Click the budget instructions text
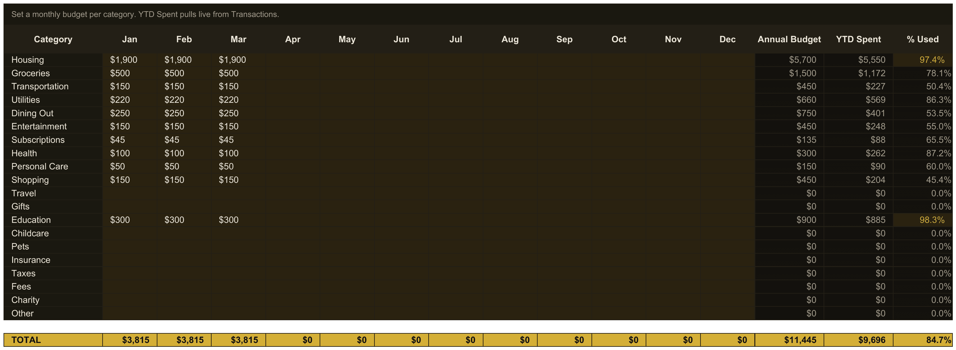The width and height of the screenshot is (956, 350). [x=145, y=14]
